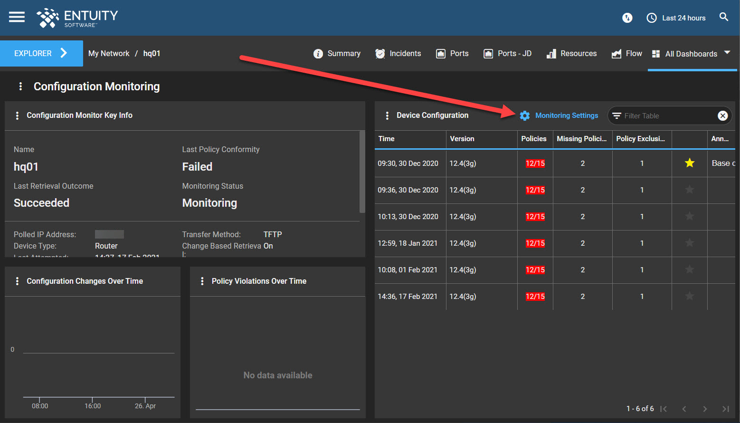This screenshot has height=423, width=740.
Task: Expand the All Dashboards dropdown arrow
Action: (x=727, y=53)
